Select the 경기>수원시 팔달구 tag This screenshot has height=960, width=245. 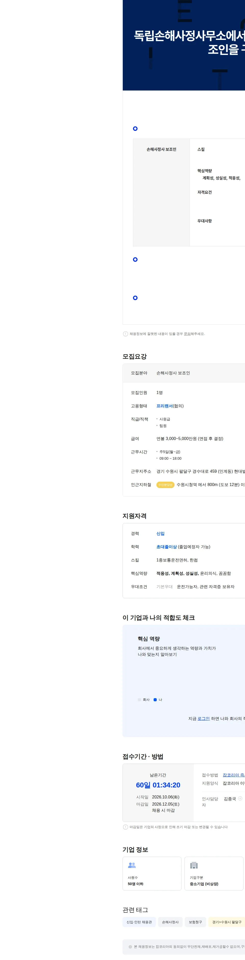click(x=227, y=922)
